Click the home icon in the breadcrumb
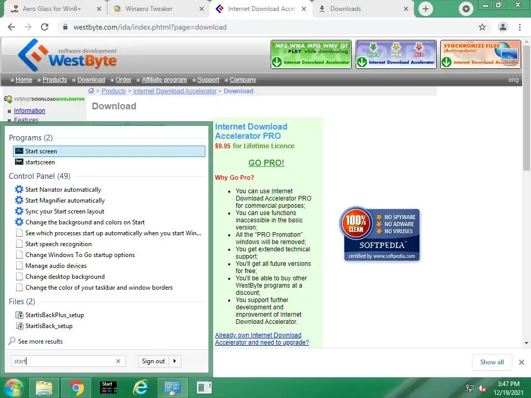 point(91,91)
